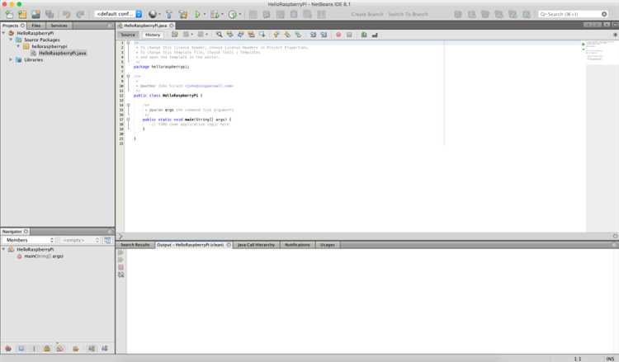The image size is (619, 362).
Task: Click inside the Search field
Action: click(573, 14)
